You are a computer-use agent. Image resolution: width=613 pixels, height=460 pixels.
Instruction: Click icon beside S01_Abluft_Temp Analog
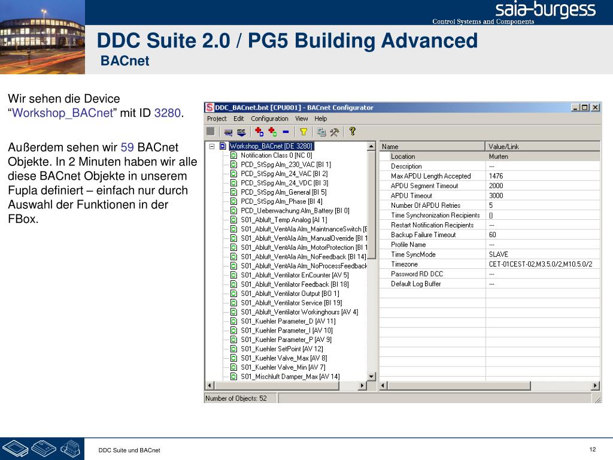coord(233,220)
